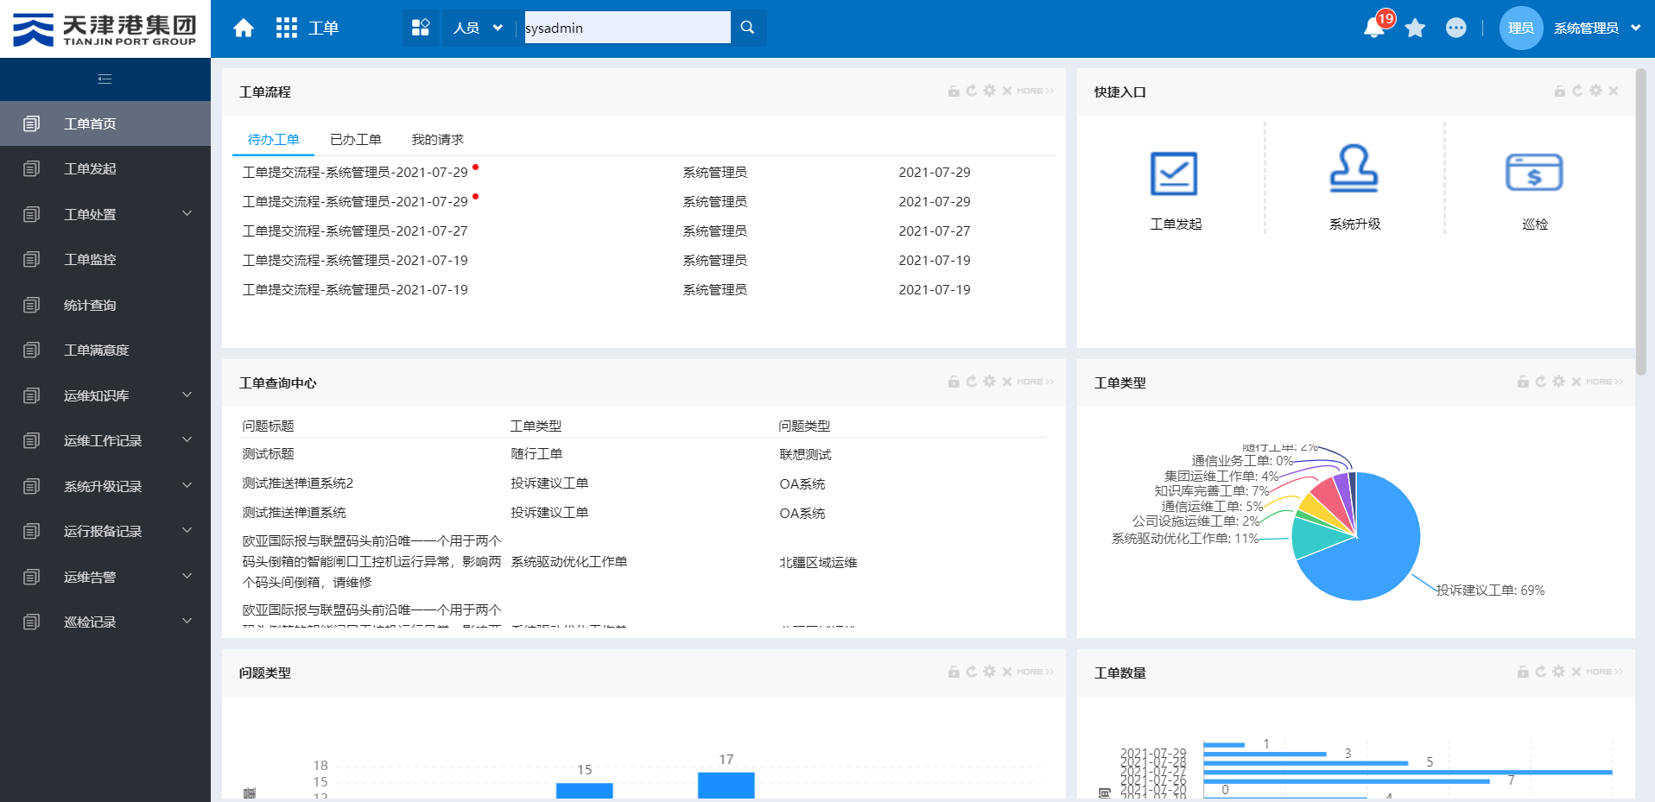
Task: Open the more options ellipsis icon
Action: [1456, 28]
